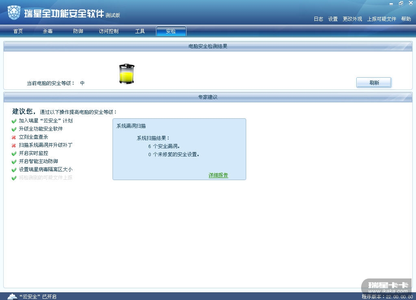
Task: Click green check beside 开启实时监控
Action: coord(14,154)
